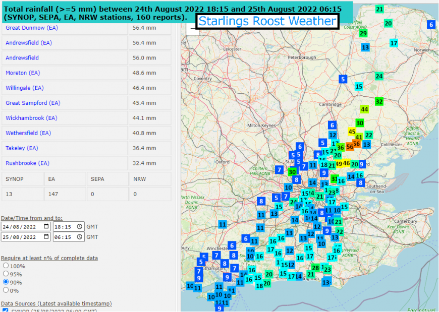Select the yellow 44 rainfall marker
Viewport: 439px width, 312px height.
click(x=365, y=109)
